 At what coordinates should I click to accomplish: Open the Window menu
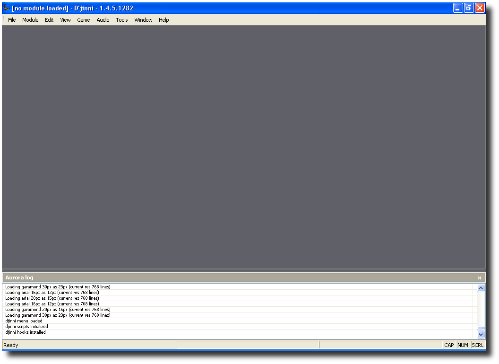pos(143,20)
